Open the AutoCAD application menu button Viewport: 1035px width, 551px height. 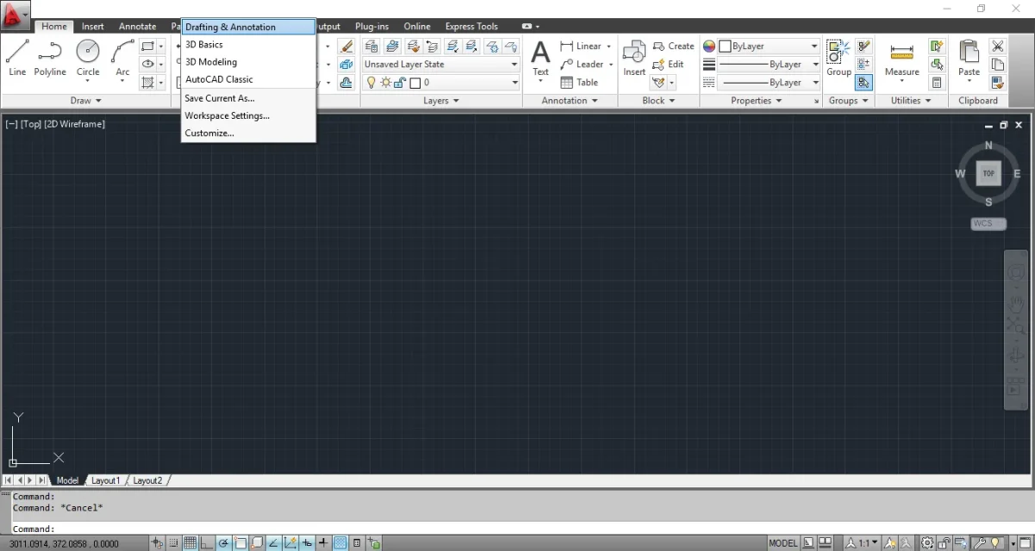coord(16,15)
